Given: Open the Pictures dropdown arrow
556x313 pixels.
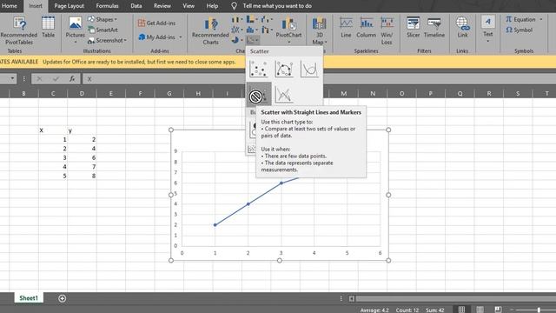Looking at the screenshot, I should click(76, 42).
